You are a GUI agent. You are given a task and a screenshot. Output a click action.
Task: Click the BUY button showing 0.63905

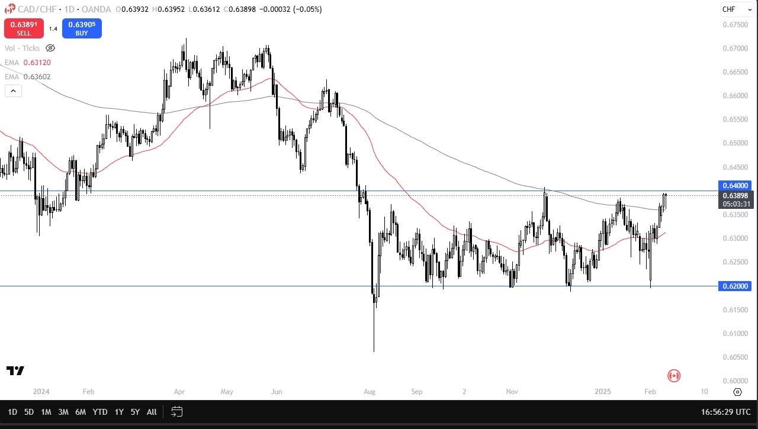82,28
